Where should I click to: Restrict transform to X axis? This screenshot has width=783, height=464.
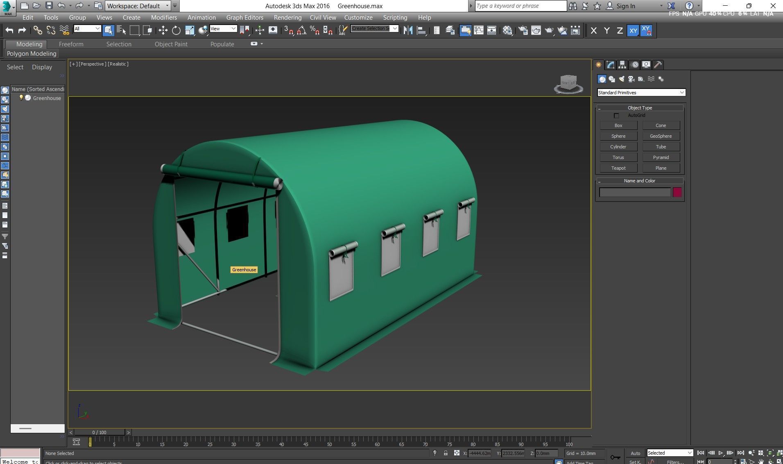click(x=593, y=30)
